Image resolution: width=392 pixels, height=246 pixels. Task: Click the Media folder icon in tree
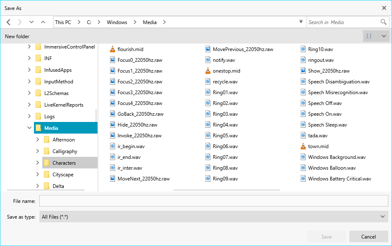point(38,128)
